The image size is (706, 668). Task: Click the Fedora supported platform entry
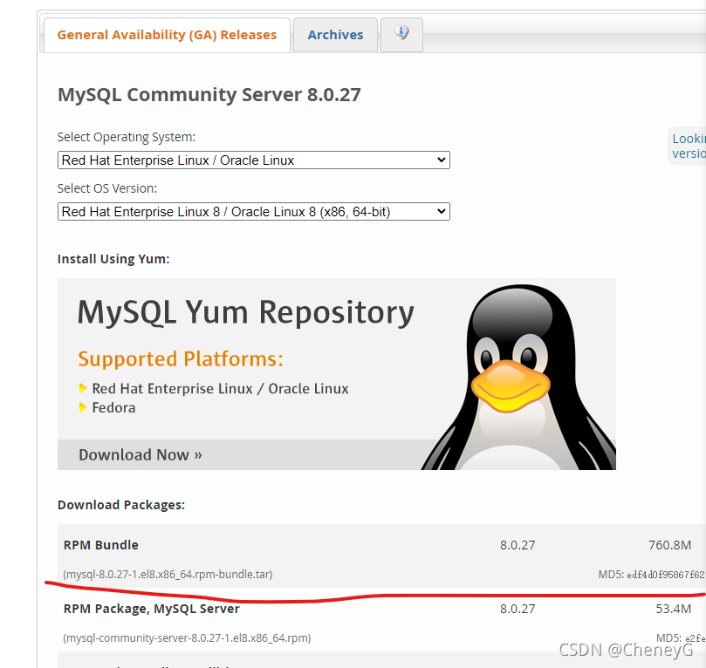click(113, 407)
